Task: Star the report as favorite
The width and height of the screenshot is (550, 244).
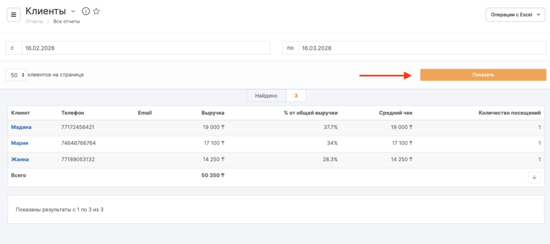Action: click(x=96, y=11)
